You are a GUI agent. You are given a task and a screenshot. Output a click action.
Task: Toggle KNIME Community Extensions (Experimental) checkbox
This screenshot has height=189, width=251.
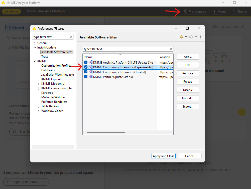click(86, 67)
